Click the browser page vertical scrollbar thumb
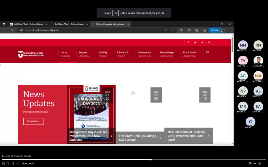268x167 pixels. tap(232, 45)
